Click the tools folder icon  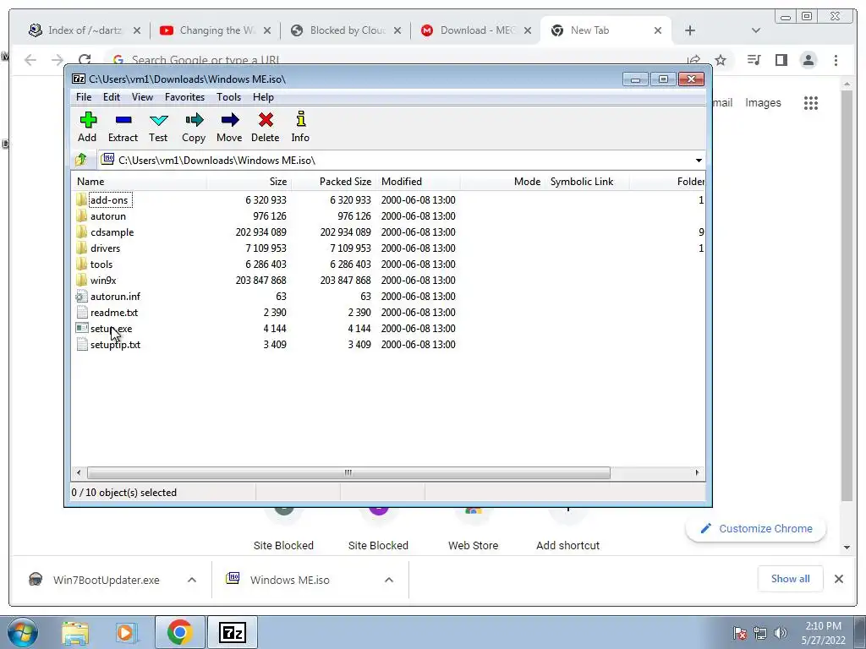(82, 264)
